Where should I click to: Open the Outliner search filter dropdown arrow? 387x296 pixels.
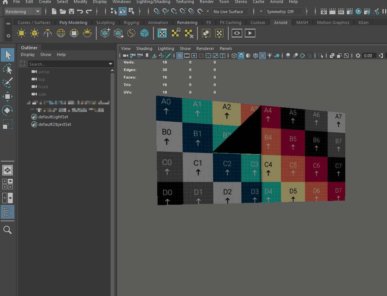[x=111, y=64]
